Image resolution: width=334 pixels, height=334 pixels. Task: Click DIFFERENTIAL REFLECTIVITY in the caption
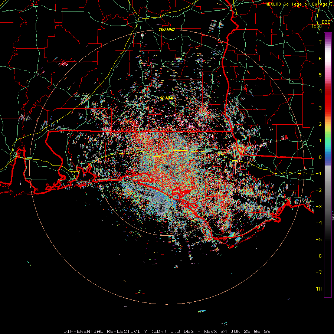(x=105, y=331)
